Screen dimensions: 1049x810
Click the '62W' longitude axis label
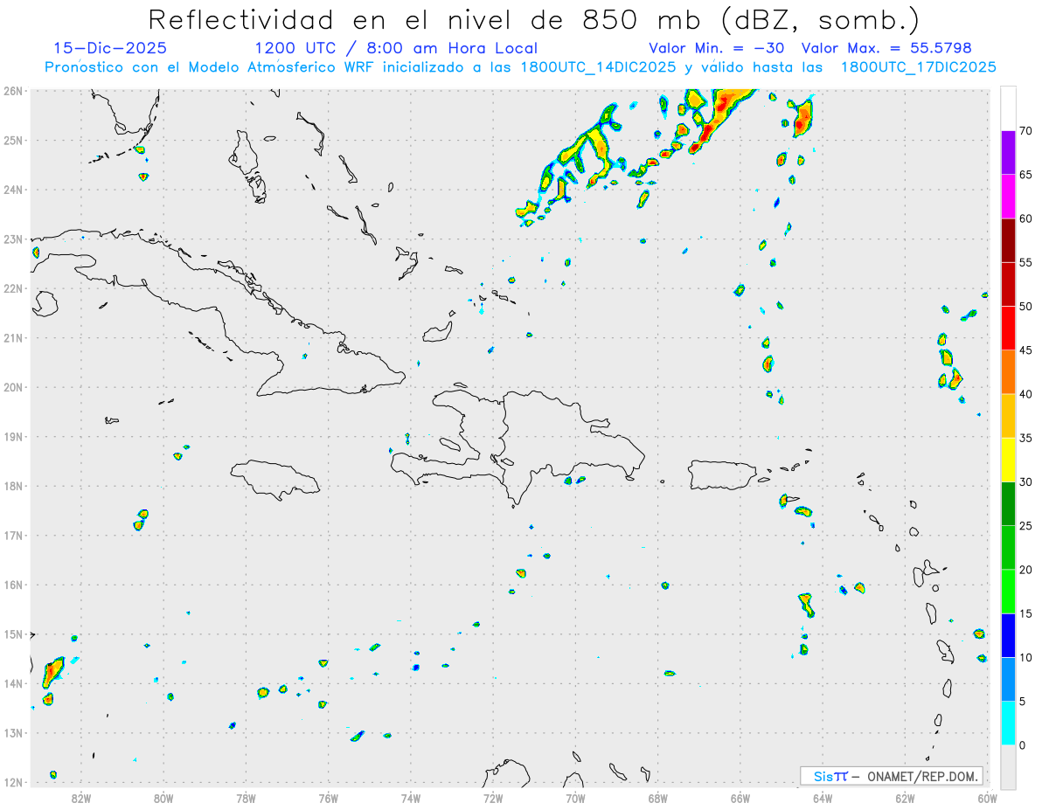pyautogui.click(x=906, y=798)
